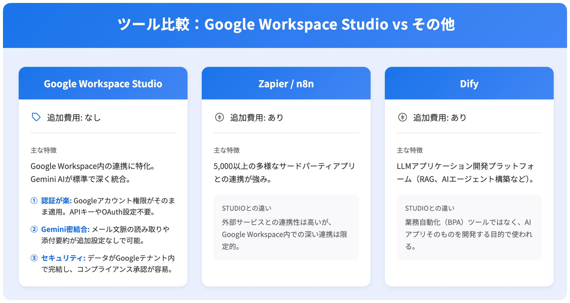Click the circled number ① before 認証が楽

tap(34, 201)
